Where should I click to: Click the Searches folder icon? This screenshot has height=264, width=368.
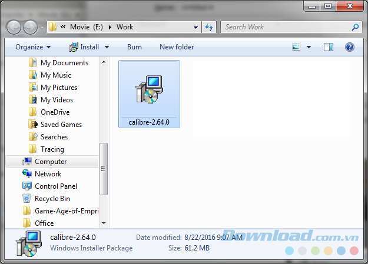coord(33,136)
